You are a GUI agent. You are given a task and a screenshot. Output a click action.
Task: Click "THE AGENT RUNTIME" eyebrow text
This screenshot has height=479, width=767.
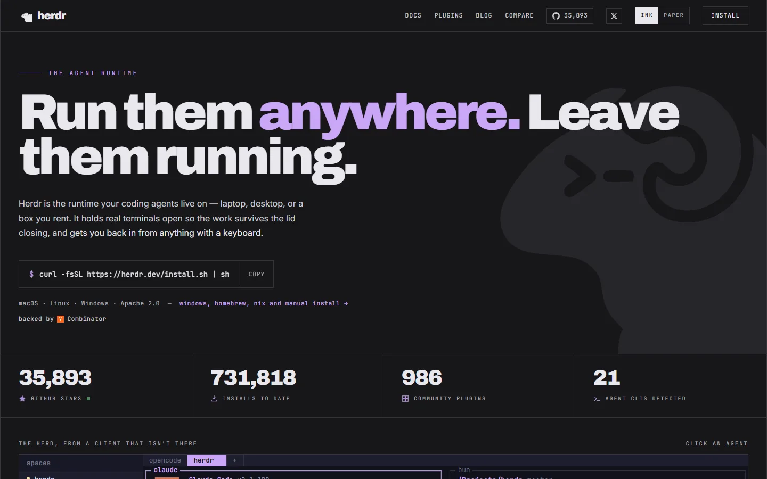click(x=93, y=73)
